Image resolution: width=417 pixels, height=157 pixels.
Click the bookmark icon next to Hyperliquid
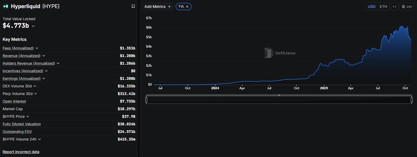click(x=133, y=6)
